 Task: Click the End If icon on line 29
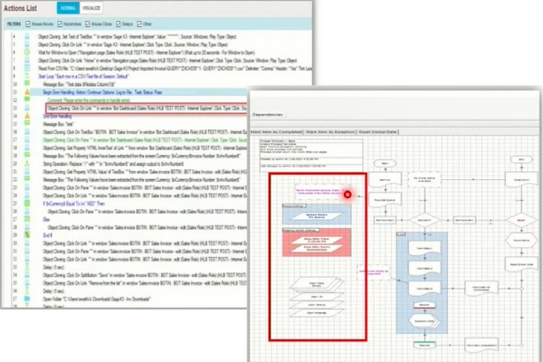coord(27,235)
